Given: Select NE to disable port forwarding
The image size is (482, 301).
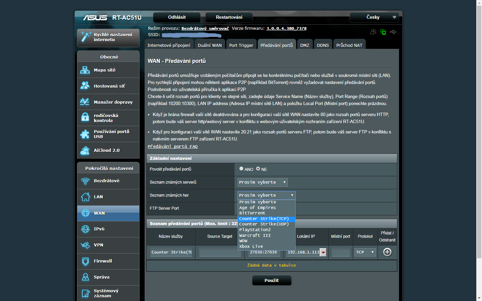Looking at the screenshot, I should (258, 169).
